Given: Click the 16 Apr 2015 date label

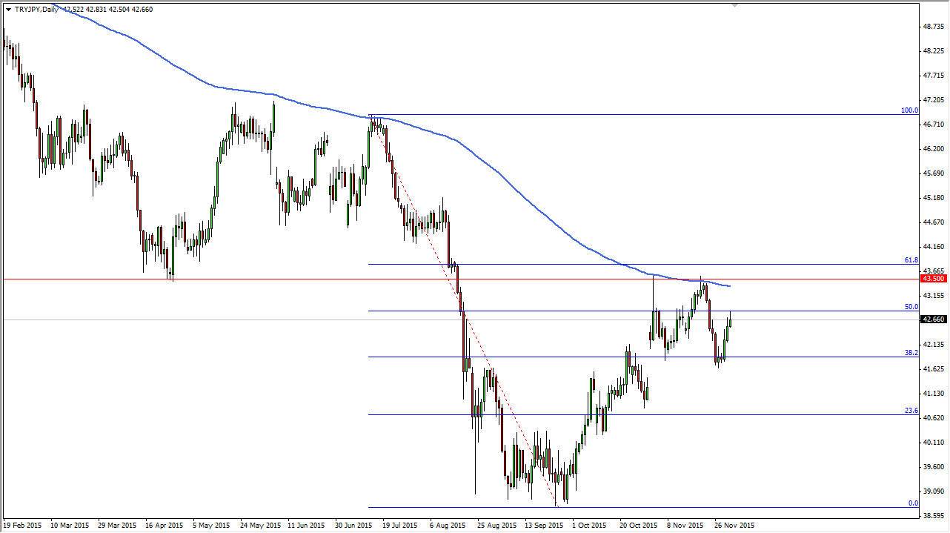Looking at the screenshot, I should [165, 526].
